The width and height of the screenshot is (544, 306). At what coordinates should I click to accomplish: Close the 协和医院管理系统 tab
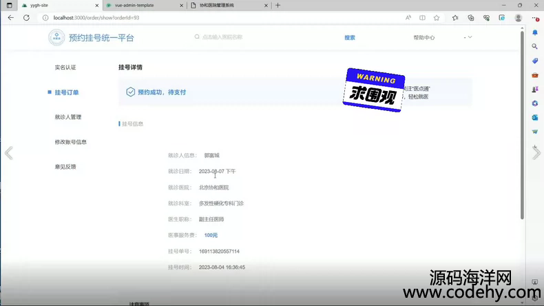pyautogui.click(x=266, y=6)
